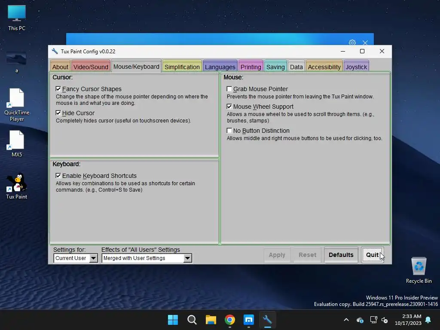The width and height of the screenshot is (440, 330).
Task: Open network status tray icon
Action: coord(373,320)
